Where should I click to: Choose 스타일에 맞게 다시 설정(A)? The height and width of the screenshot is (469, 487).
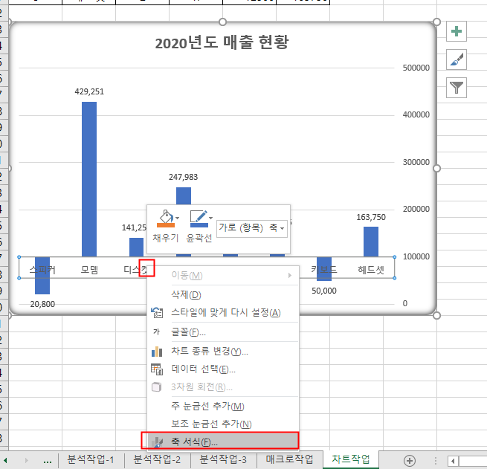click(x=223, y=313)
